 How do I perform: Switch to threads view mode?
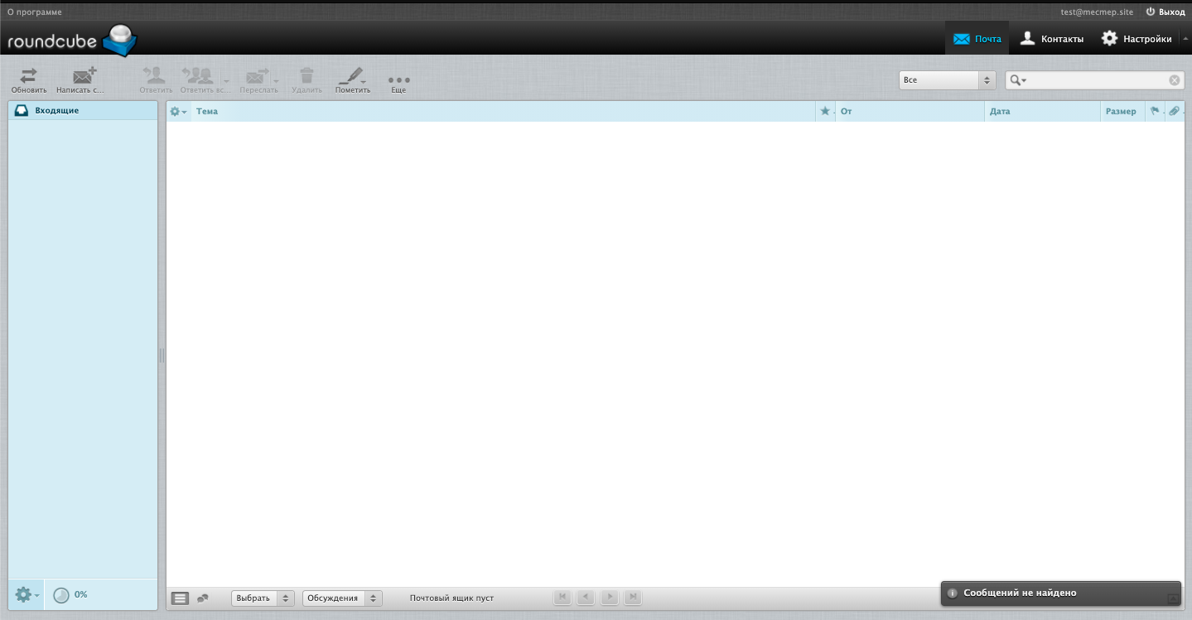pyautogui.click(x=203, y=598)
